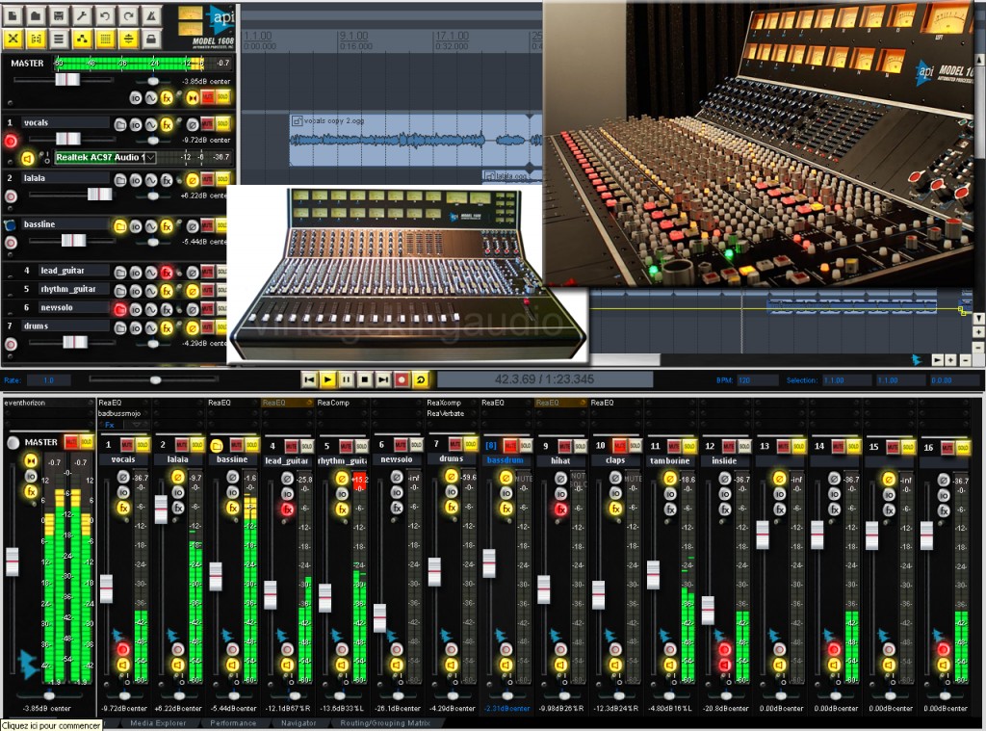
Task: Arm the vocals track for recording
Action: coord(11,142)
